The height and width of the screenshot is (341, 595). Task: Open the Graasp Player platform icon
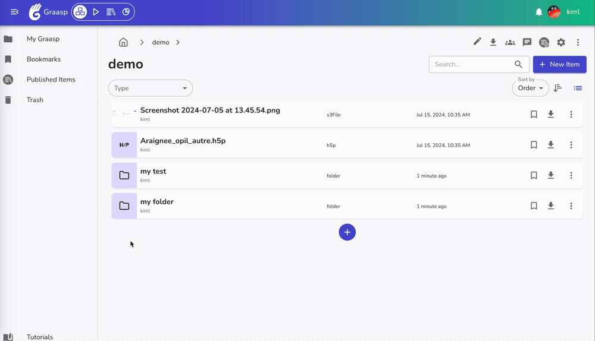[96, 12]
